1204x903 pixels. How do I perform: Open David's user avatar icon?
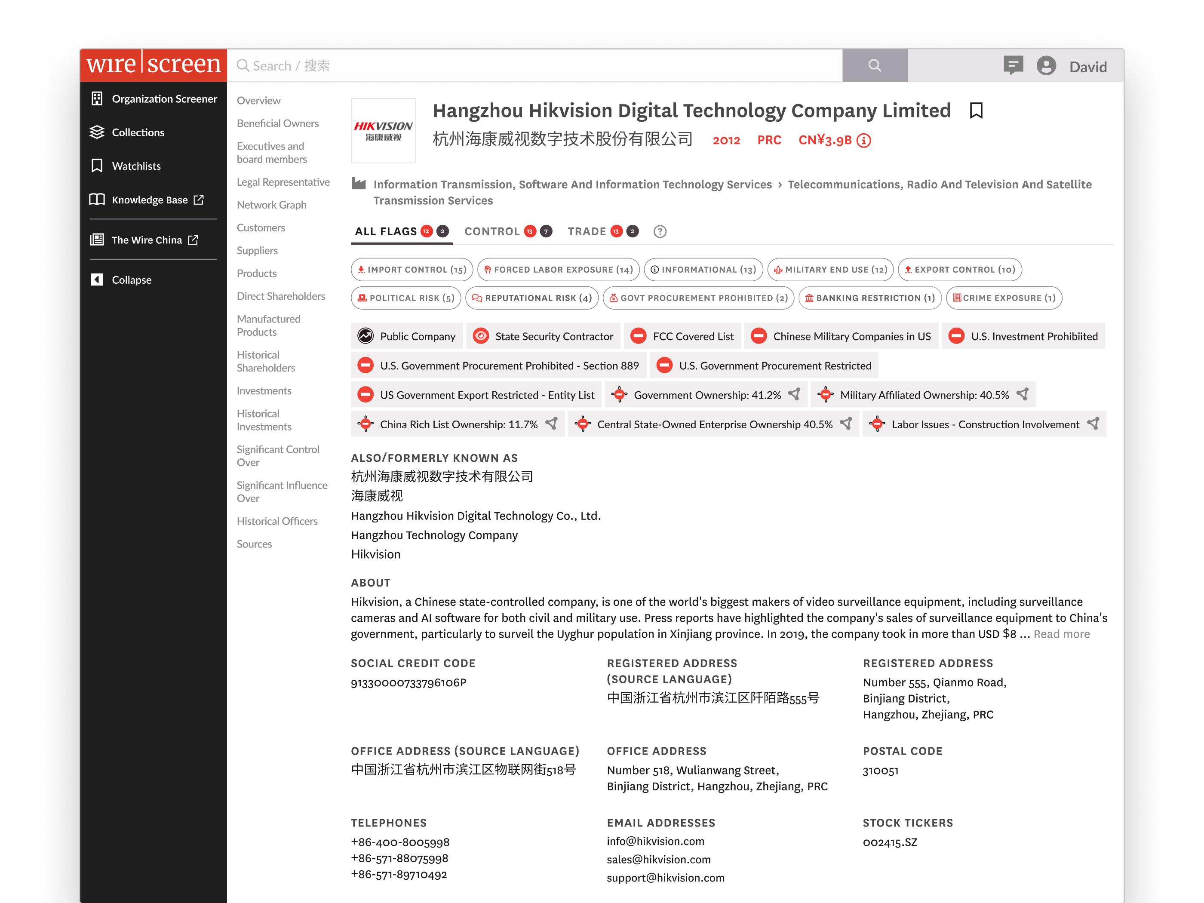click(x=1046, y=66)
